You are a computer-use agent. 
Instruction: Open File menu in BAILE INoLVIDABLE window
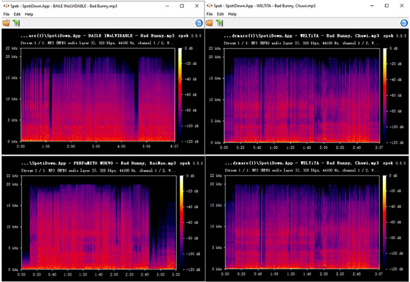pos(6,14)
